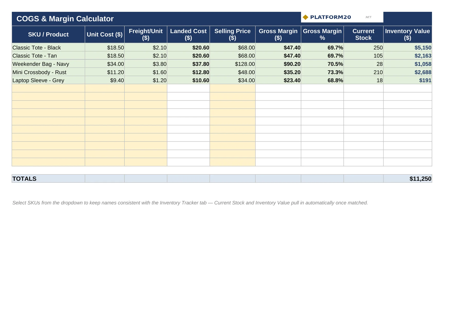
Task: Click Weekender Bag selling price $128.00
Action: [233, 64]
